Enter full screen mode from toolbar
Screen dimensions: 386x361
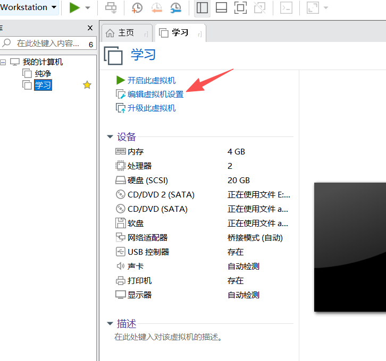(240, 8)
